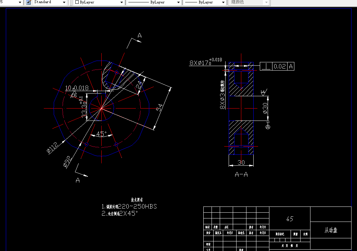Viewport: 357px width, 251px height.
Task: Select the 标准化 cell in title block
Action: click(241, 233)
